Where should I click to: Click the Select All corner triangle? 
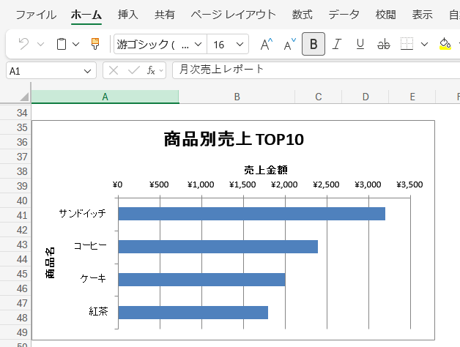point(24,97)
